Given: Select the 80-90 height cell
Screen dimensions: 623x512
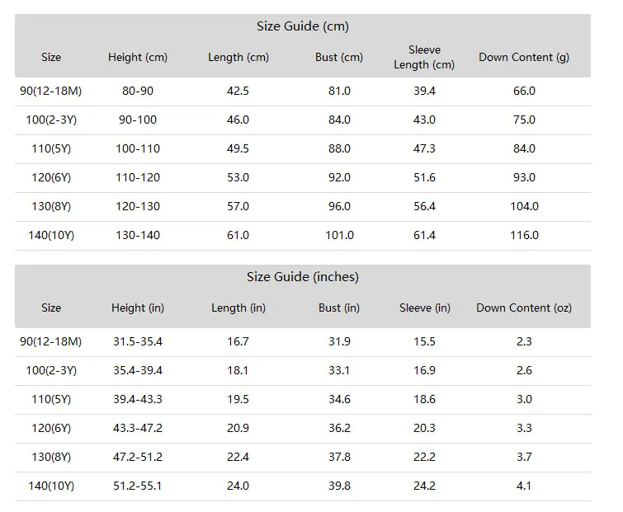Looking at the screenshot, I should pyautogui.click(x=138, y=91).
